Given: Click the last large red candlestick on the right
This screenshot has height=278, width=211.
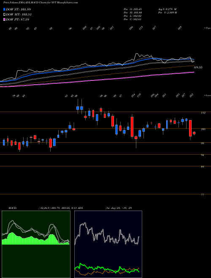Looking at the screenshot, I should (190, 128).
